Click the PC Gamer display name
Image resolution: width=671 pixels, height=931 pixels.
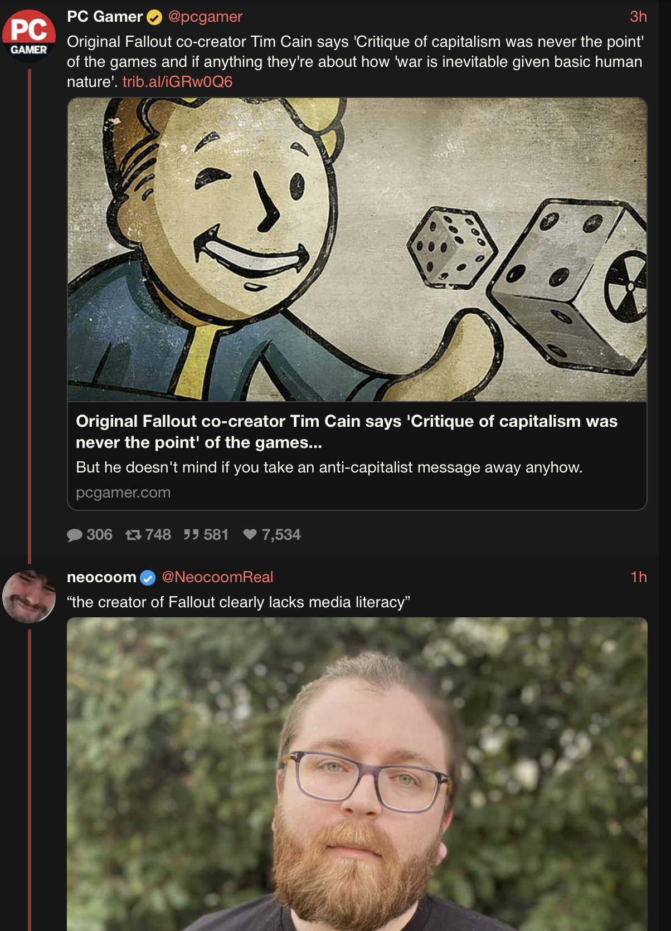coord(105,17)
